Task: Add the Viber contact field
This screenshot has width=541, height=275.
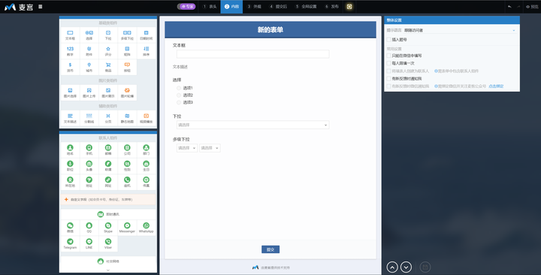Action: pos(108,243)
